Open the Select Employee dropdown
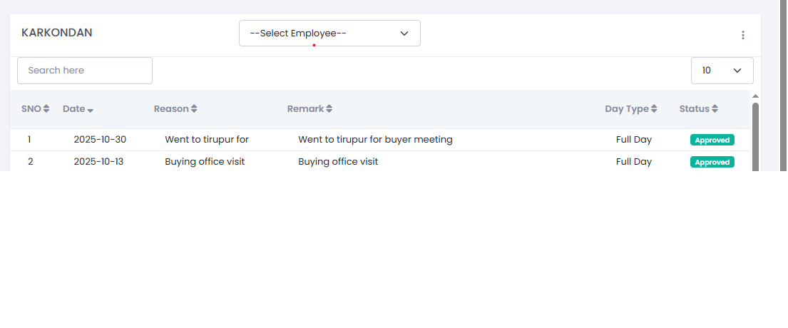The height and width of the screenshot is (328, 788). [x=329, y=34]
